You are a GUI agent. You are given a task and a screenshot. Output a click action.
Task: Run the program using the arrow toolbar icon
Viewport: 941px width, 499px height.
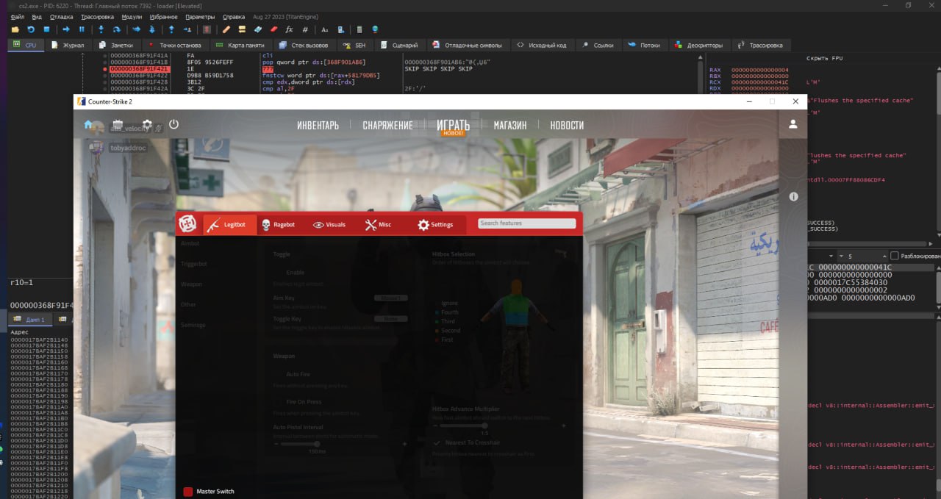pyautogui.click(x=66, y=29)
